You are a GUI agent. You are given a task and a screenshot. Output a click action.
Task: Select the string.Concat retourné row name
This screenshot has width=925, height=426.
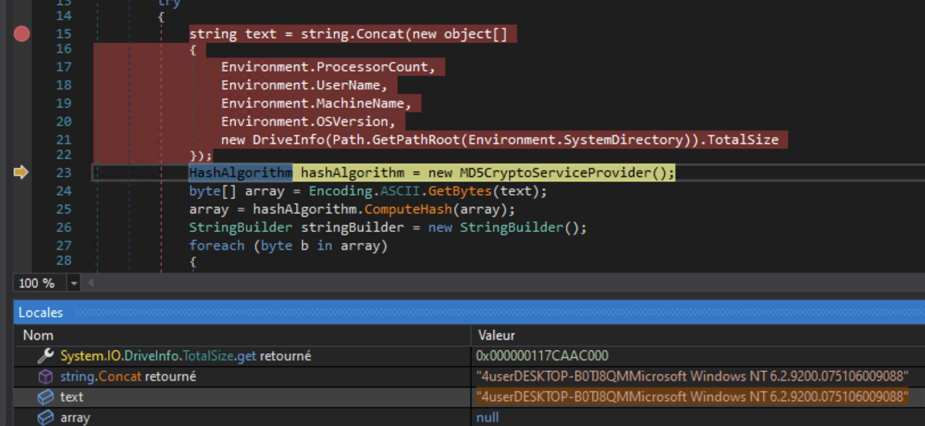tap(128, 376)
